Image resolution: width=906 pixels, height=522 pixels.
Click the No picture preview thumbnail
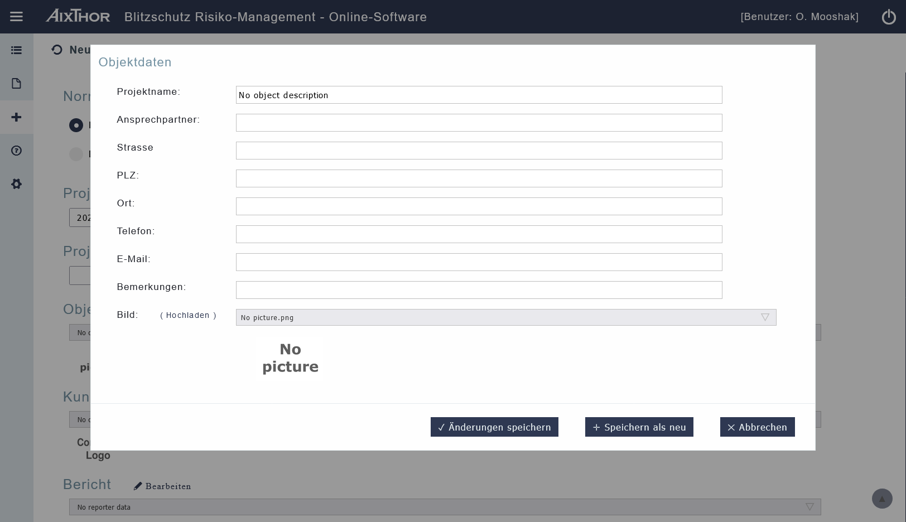[x=291, y=358]
